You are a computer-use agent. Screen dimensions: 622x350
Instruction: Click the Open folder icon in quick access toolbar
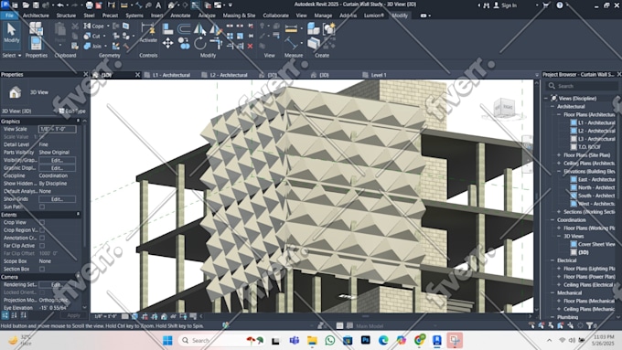(26, 5)
